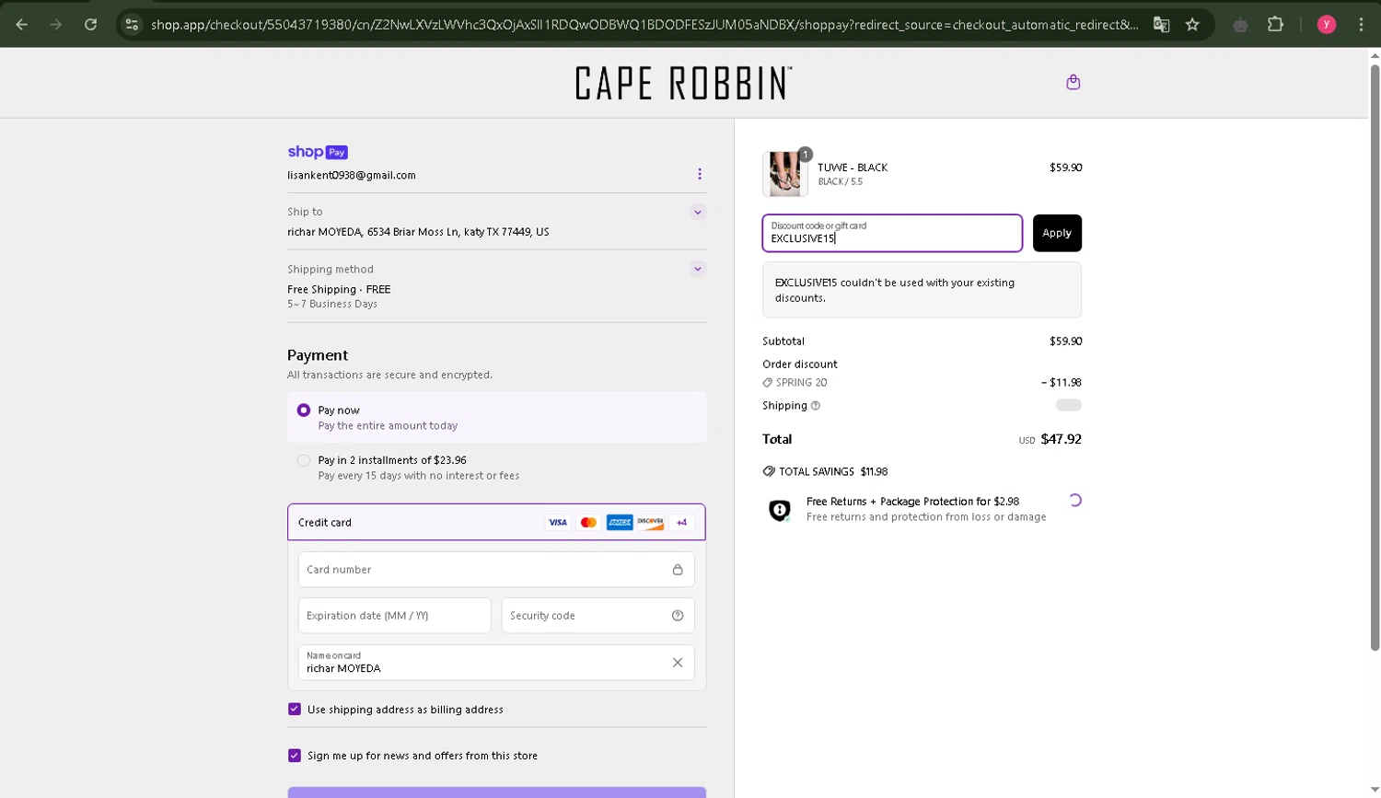Open the translate page icon
Image resolution: width=1381 pixels, height=798 pixels.
tap(1161, 25)
